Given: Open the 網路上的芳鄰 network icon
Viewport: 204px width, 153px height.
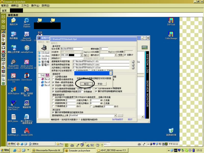Looking at the screenshot, I should click(14, 49).
